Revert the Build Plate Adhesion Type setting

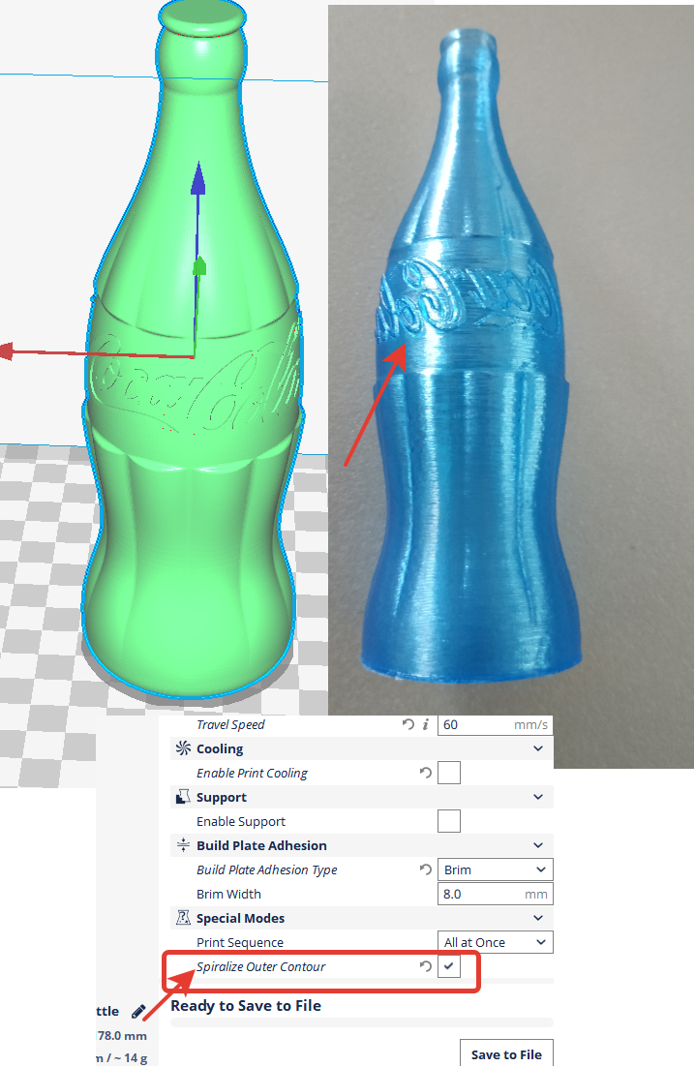pyautogui.click(x=426, y=869)
